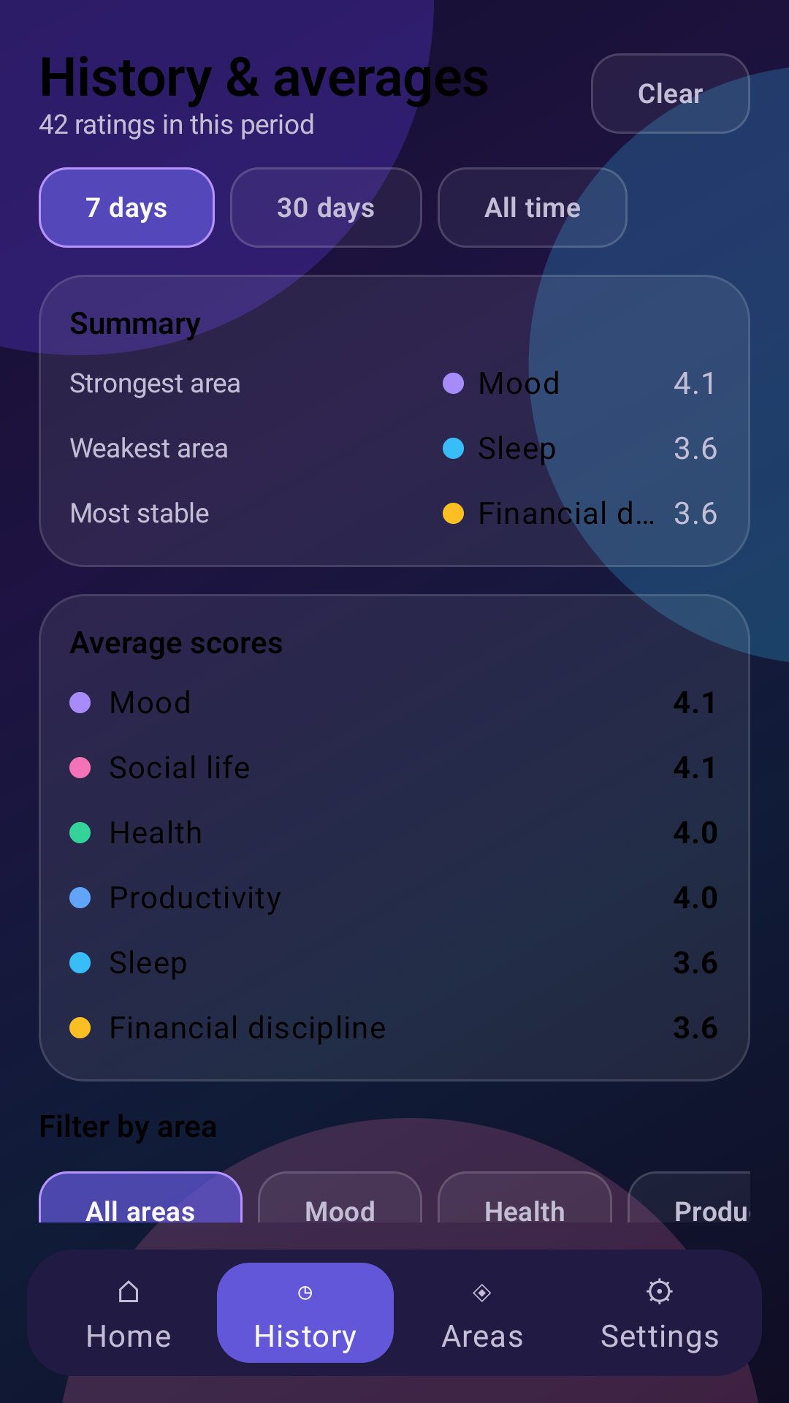The width and height of the screenshot is (789, 1403).
Task: Tap the Sleep row in Average scores
Action: tap(394, 962)
